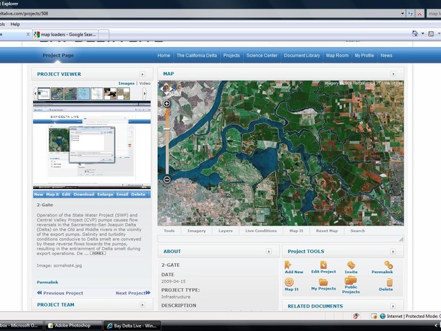Image resolution: width=441 pixels, height=331 pixels.
Task: Expand the Map panel arrow
Action: tap(393, 74)
